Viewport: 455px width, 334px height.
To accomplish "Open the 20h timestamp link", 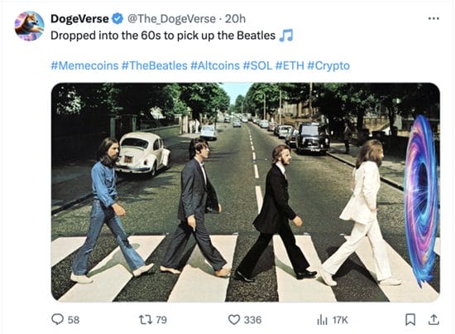I will pos(235,19).
